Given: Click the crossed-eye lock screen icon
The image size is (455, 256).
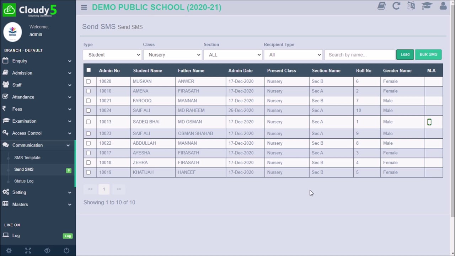Looking at the screenshot, I should (47, 251).
